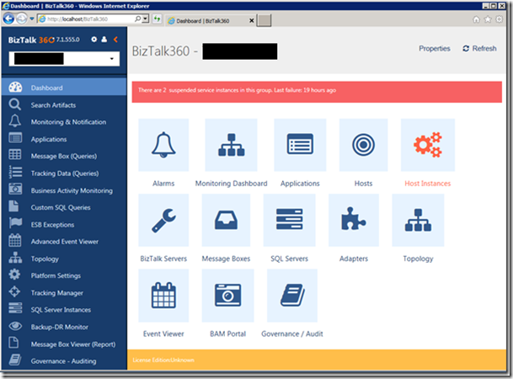513x379 pixels.
Task: Open Governance - Auditing sidebar item
Action: click(64, 361)
